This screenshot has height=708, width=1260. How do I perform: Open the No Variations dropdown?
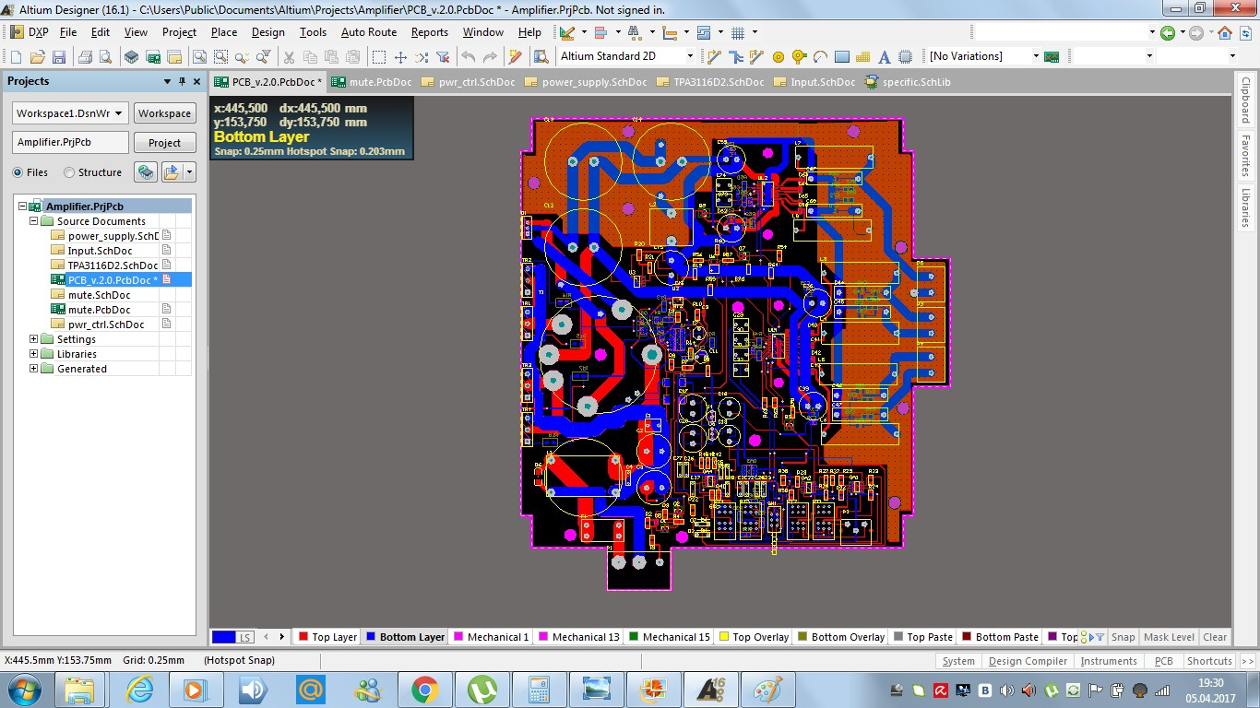coord(1035,56)
